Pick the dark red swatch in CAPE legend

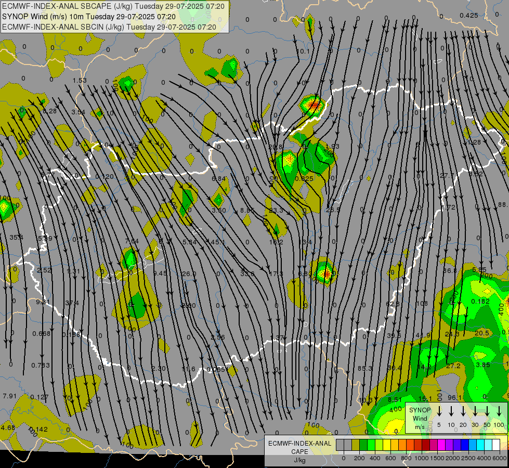pos(426,445)
